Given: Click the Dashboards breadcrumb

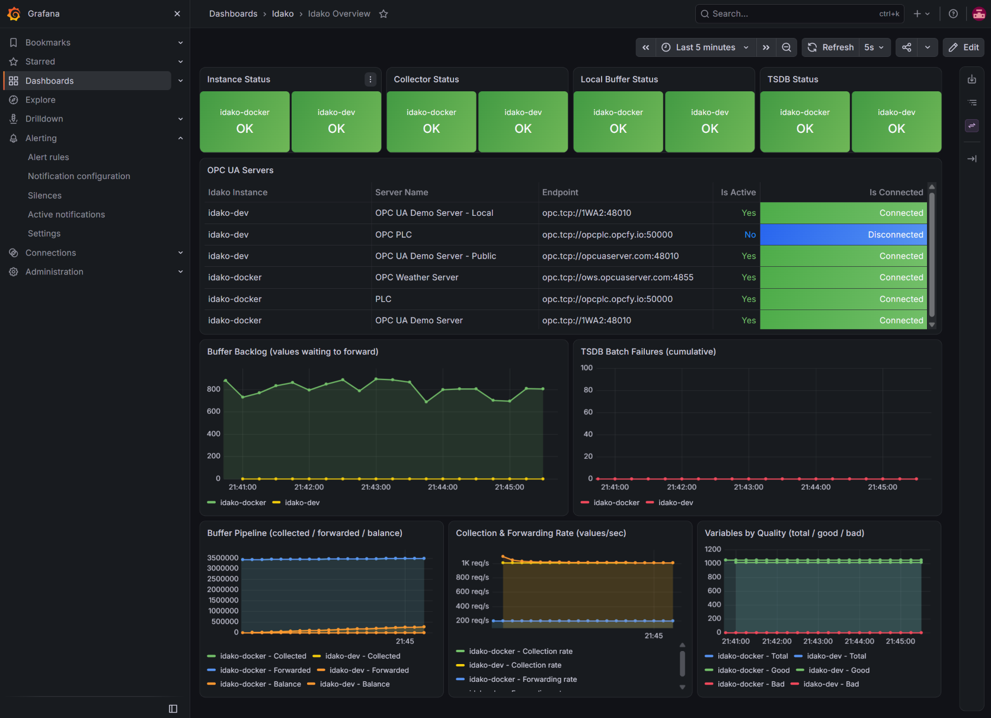Looking at the screenshot, I should coord(233,14).
